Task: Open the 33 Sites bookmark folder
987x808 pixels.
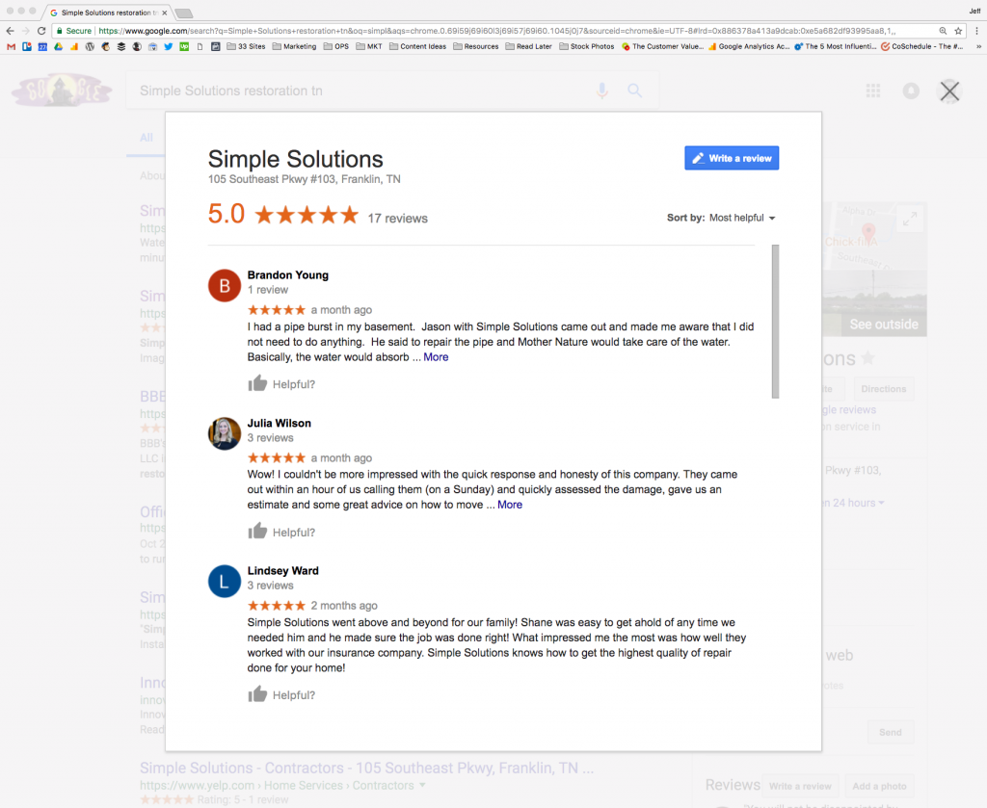Action: click(246, 46)
